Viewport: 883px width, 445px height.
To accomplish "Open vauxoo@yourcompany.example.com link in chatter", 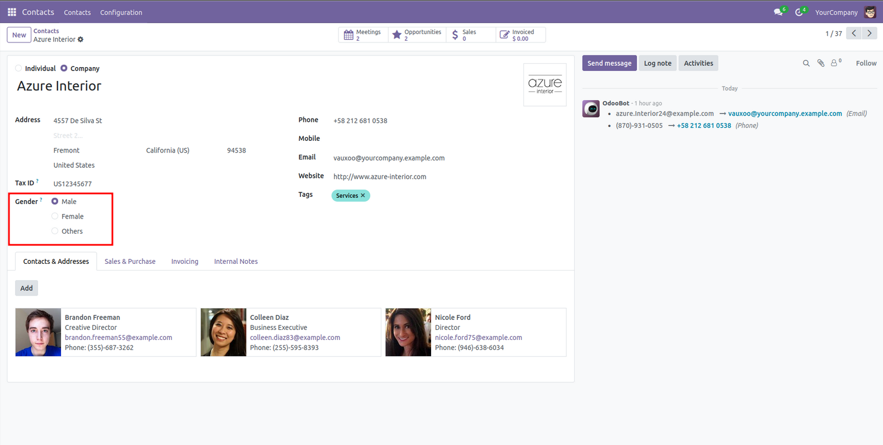I will point(785,113).
